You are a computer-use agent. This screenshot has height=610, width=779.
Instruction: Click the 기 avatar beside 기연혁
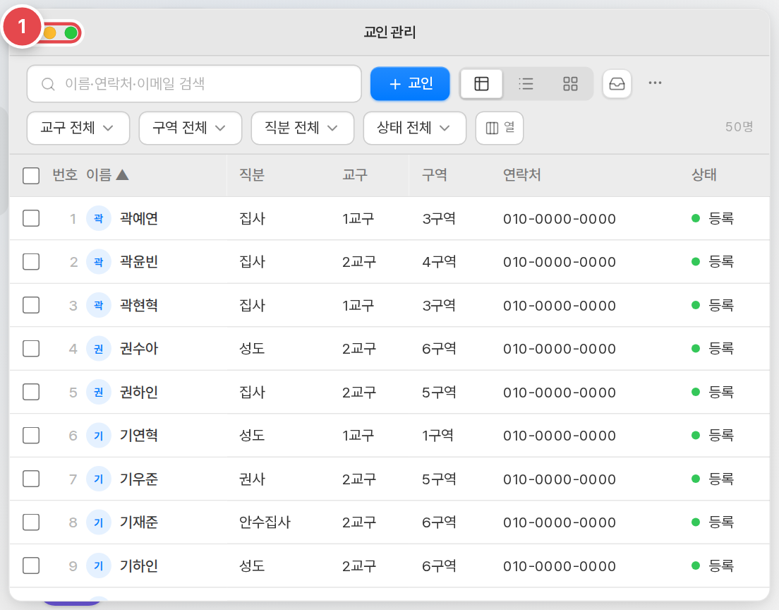click(x=98, y=436)
